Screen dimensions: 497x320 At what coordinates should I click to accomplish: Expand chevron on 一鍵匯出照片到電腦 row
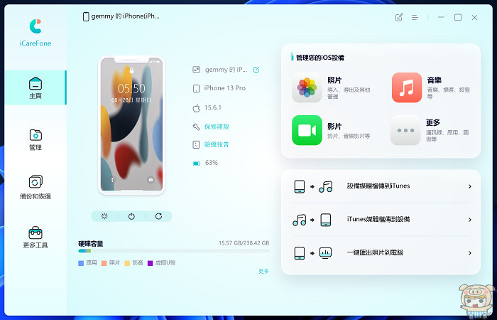pos(470,253)
